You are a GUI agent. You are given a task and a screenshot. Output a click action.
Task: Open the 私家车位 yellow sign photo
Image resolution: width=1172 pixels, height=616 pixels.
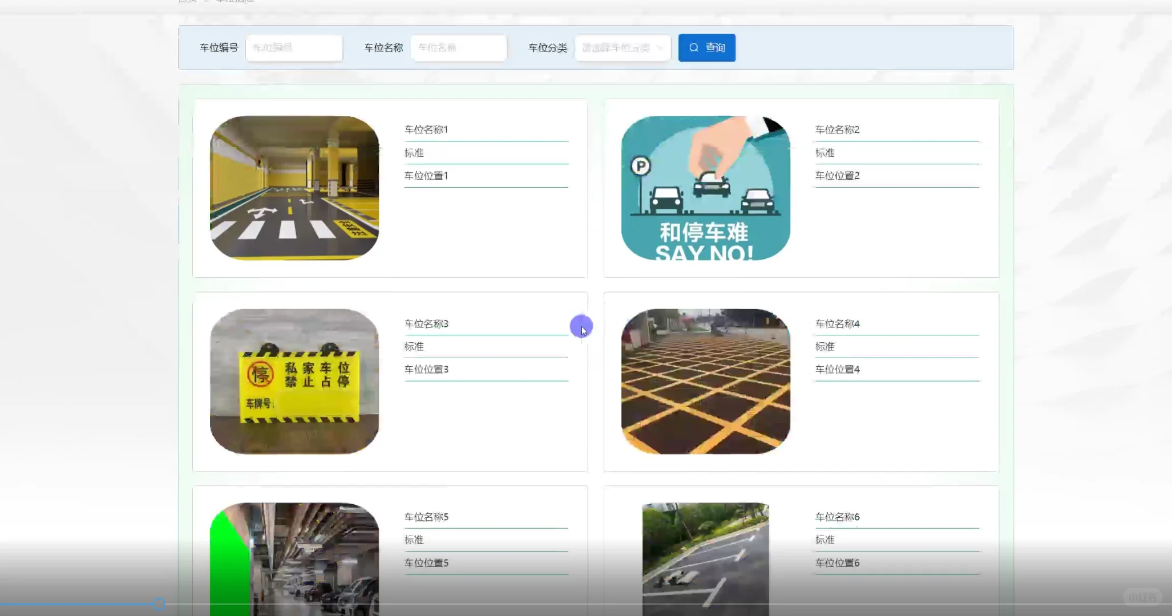click(x=294, y=381)
